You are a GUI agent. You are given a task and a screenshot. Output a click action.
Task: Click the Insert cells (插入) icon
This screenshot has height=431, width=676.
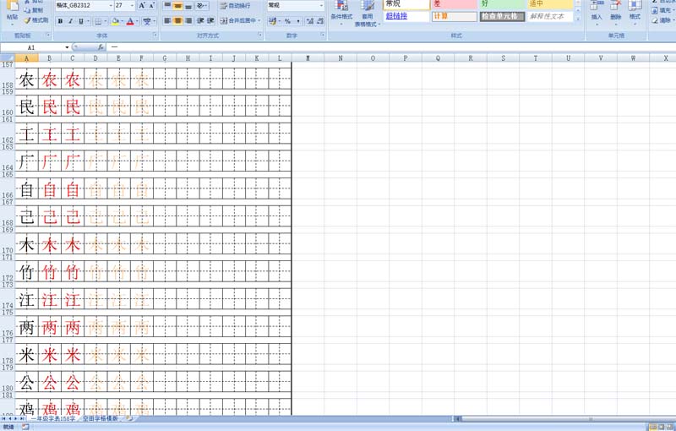pos(597,10)
